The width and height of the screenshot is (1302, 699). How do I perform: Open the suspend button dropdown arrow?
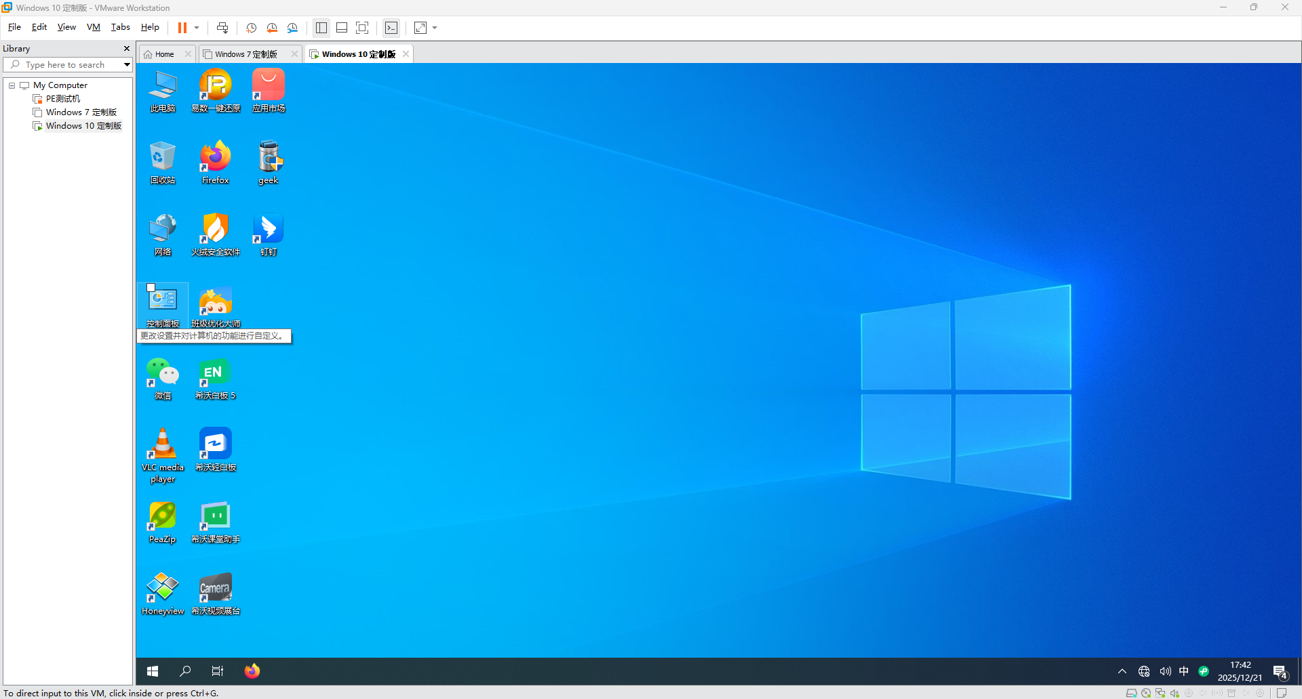(x=197, y=28)
